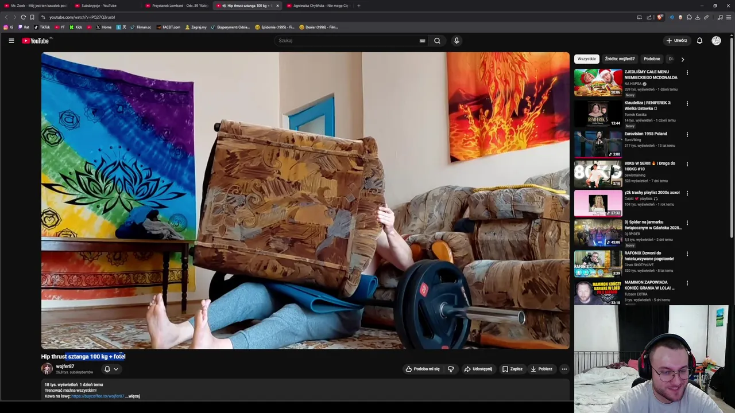The width and height of the screenshot is (735, 413).
Task: Open options menu for Eurovision 1995 Poland
Action: click(687, 135)
